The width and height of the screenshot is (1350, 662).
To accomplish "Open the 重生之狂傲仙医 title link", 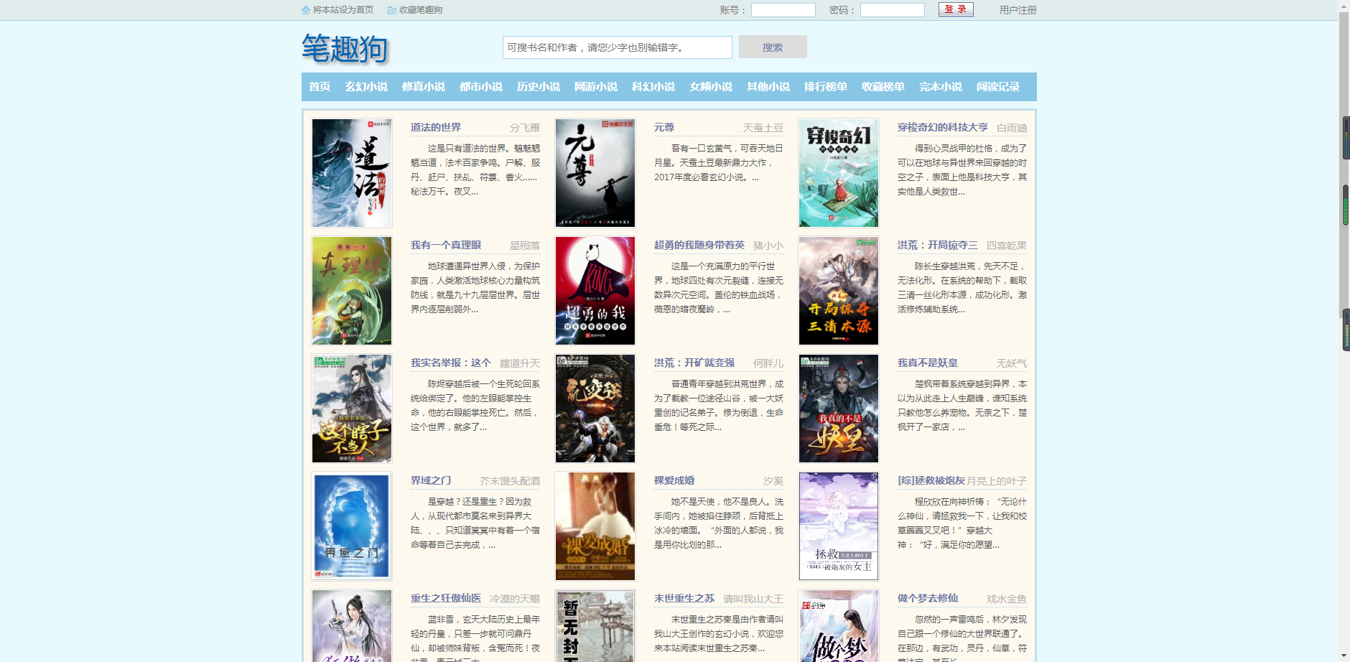I will 446,598.
